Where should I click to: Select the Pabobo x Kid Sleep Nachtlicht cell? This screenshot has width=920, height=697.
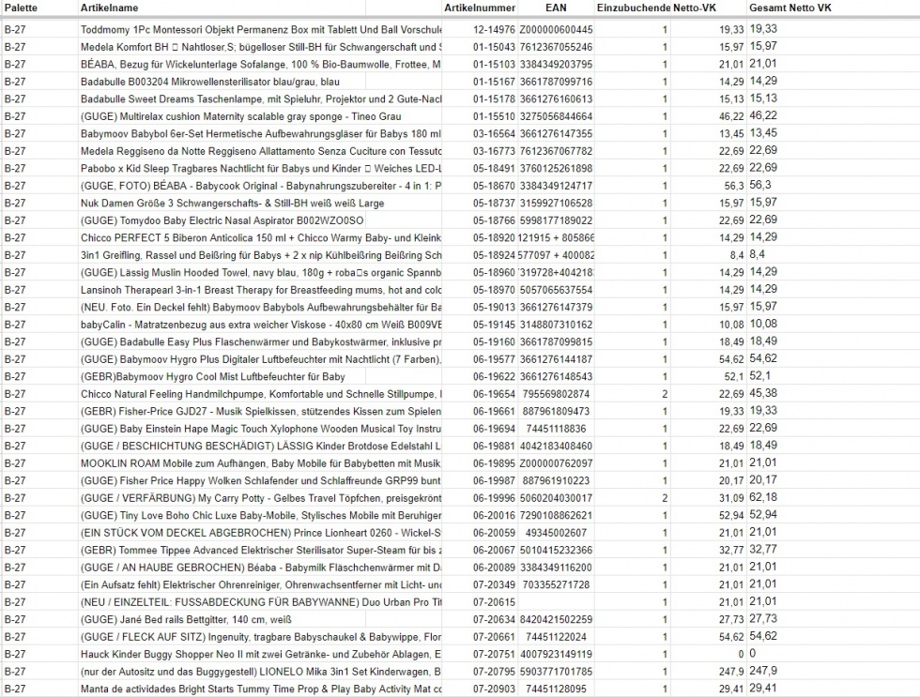[261, 168]
